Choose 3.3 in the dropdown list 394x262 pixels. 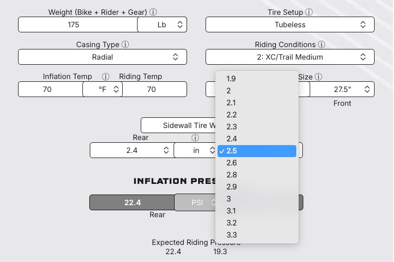(231, 235)
